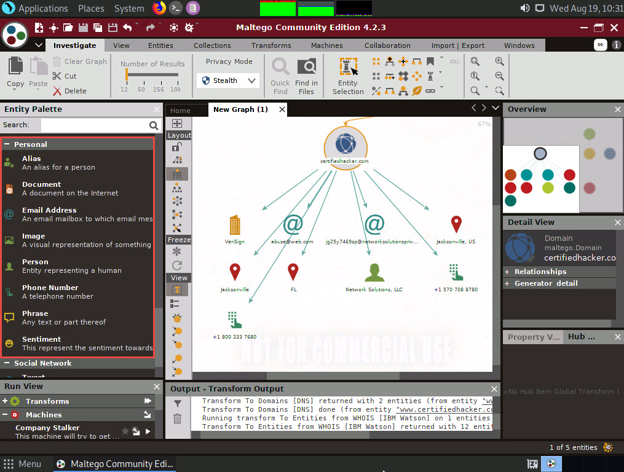The width and height of the screenshot is (624, 472).
Task: Switch to hierarchical layout mode
Action: pyautogui.click(x=177, y=188)
